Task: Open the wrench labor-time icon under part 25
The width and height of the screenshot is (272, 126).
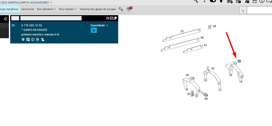Action: point(43,40)
